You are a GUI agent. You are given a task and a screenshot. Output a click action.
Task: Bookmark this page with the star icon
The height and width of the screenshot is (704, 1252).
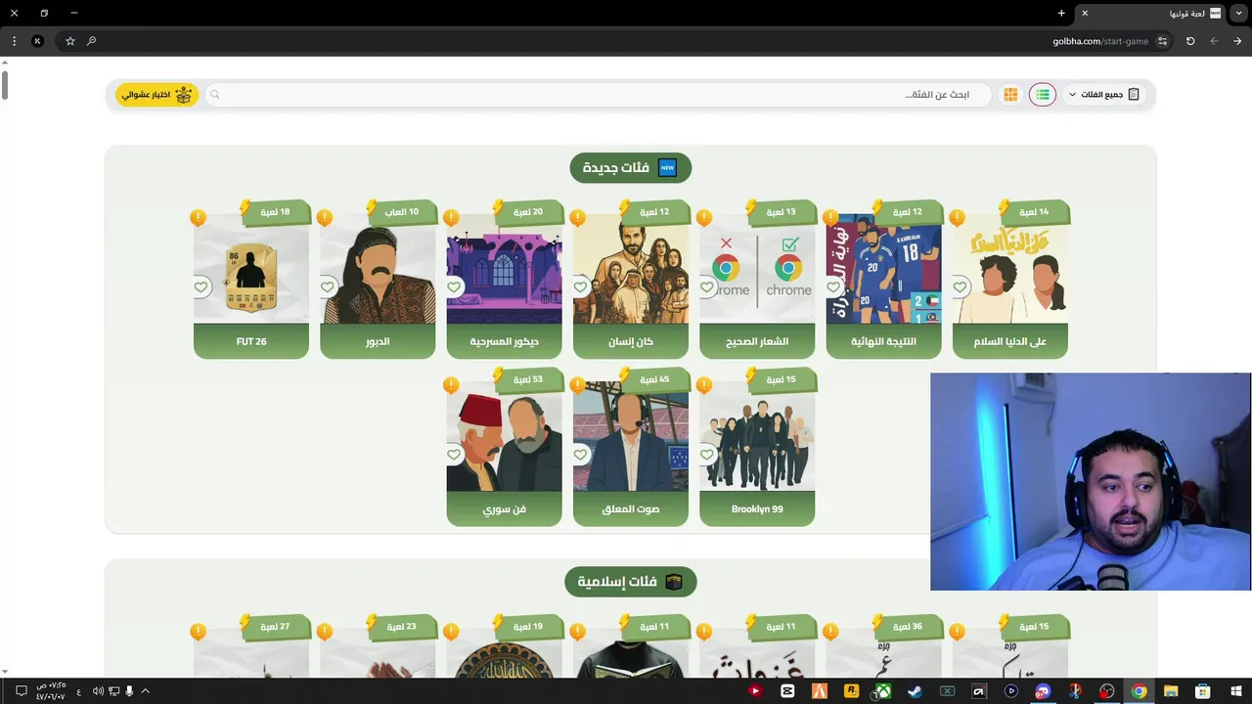point(70,41)
